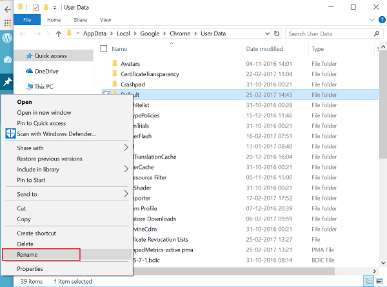Viewport: 387px width, 287px height.
Task: Choose Cut in context menu
Action: (x=21, y=208)
